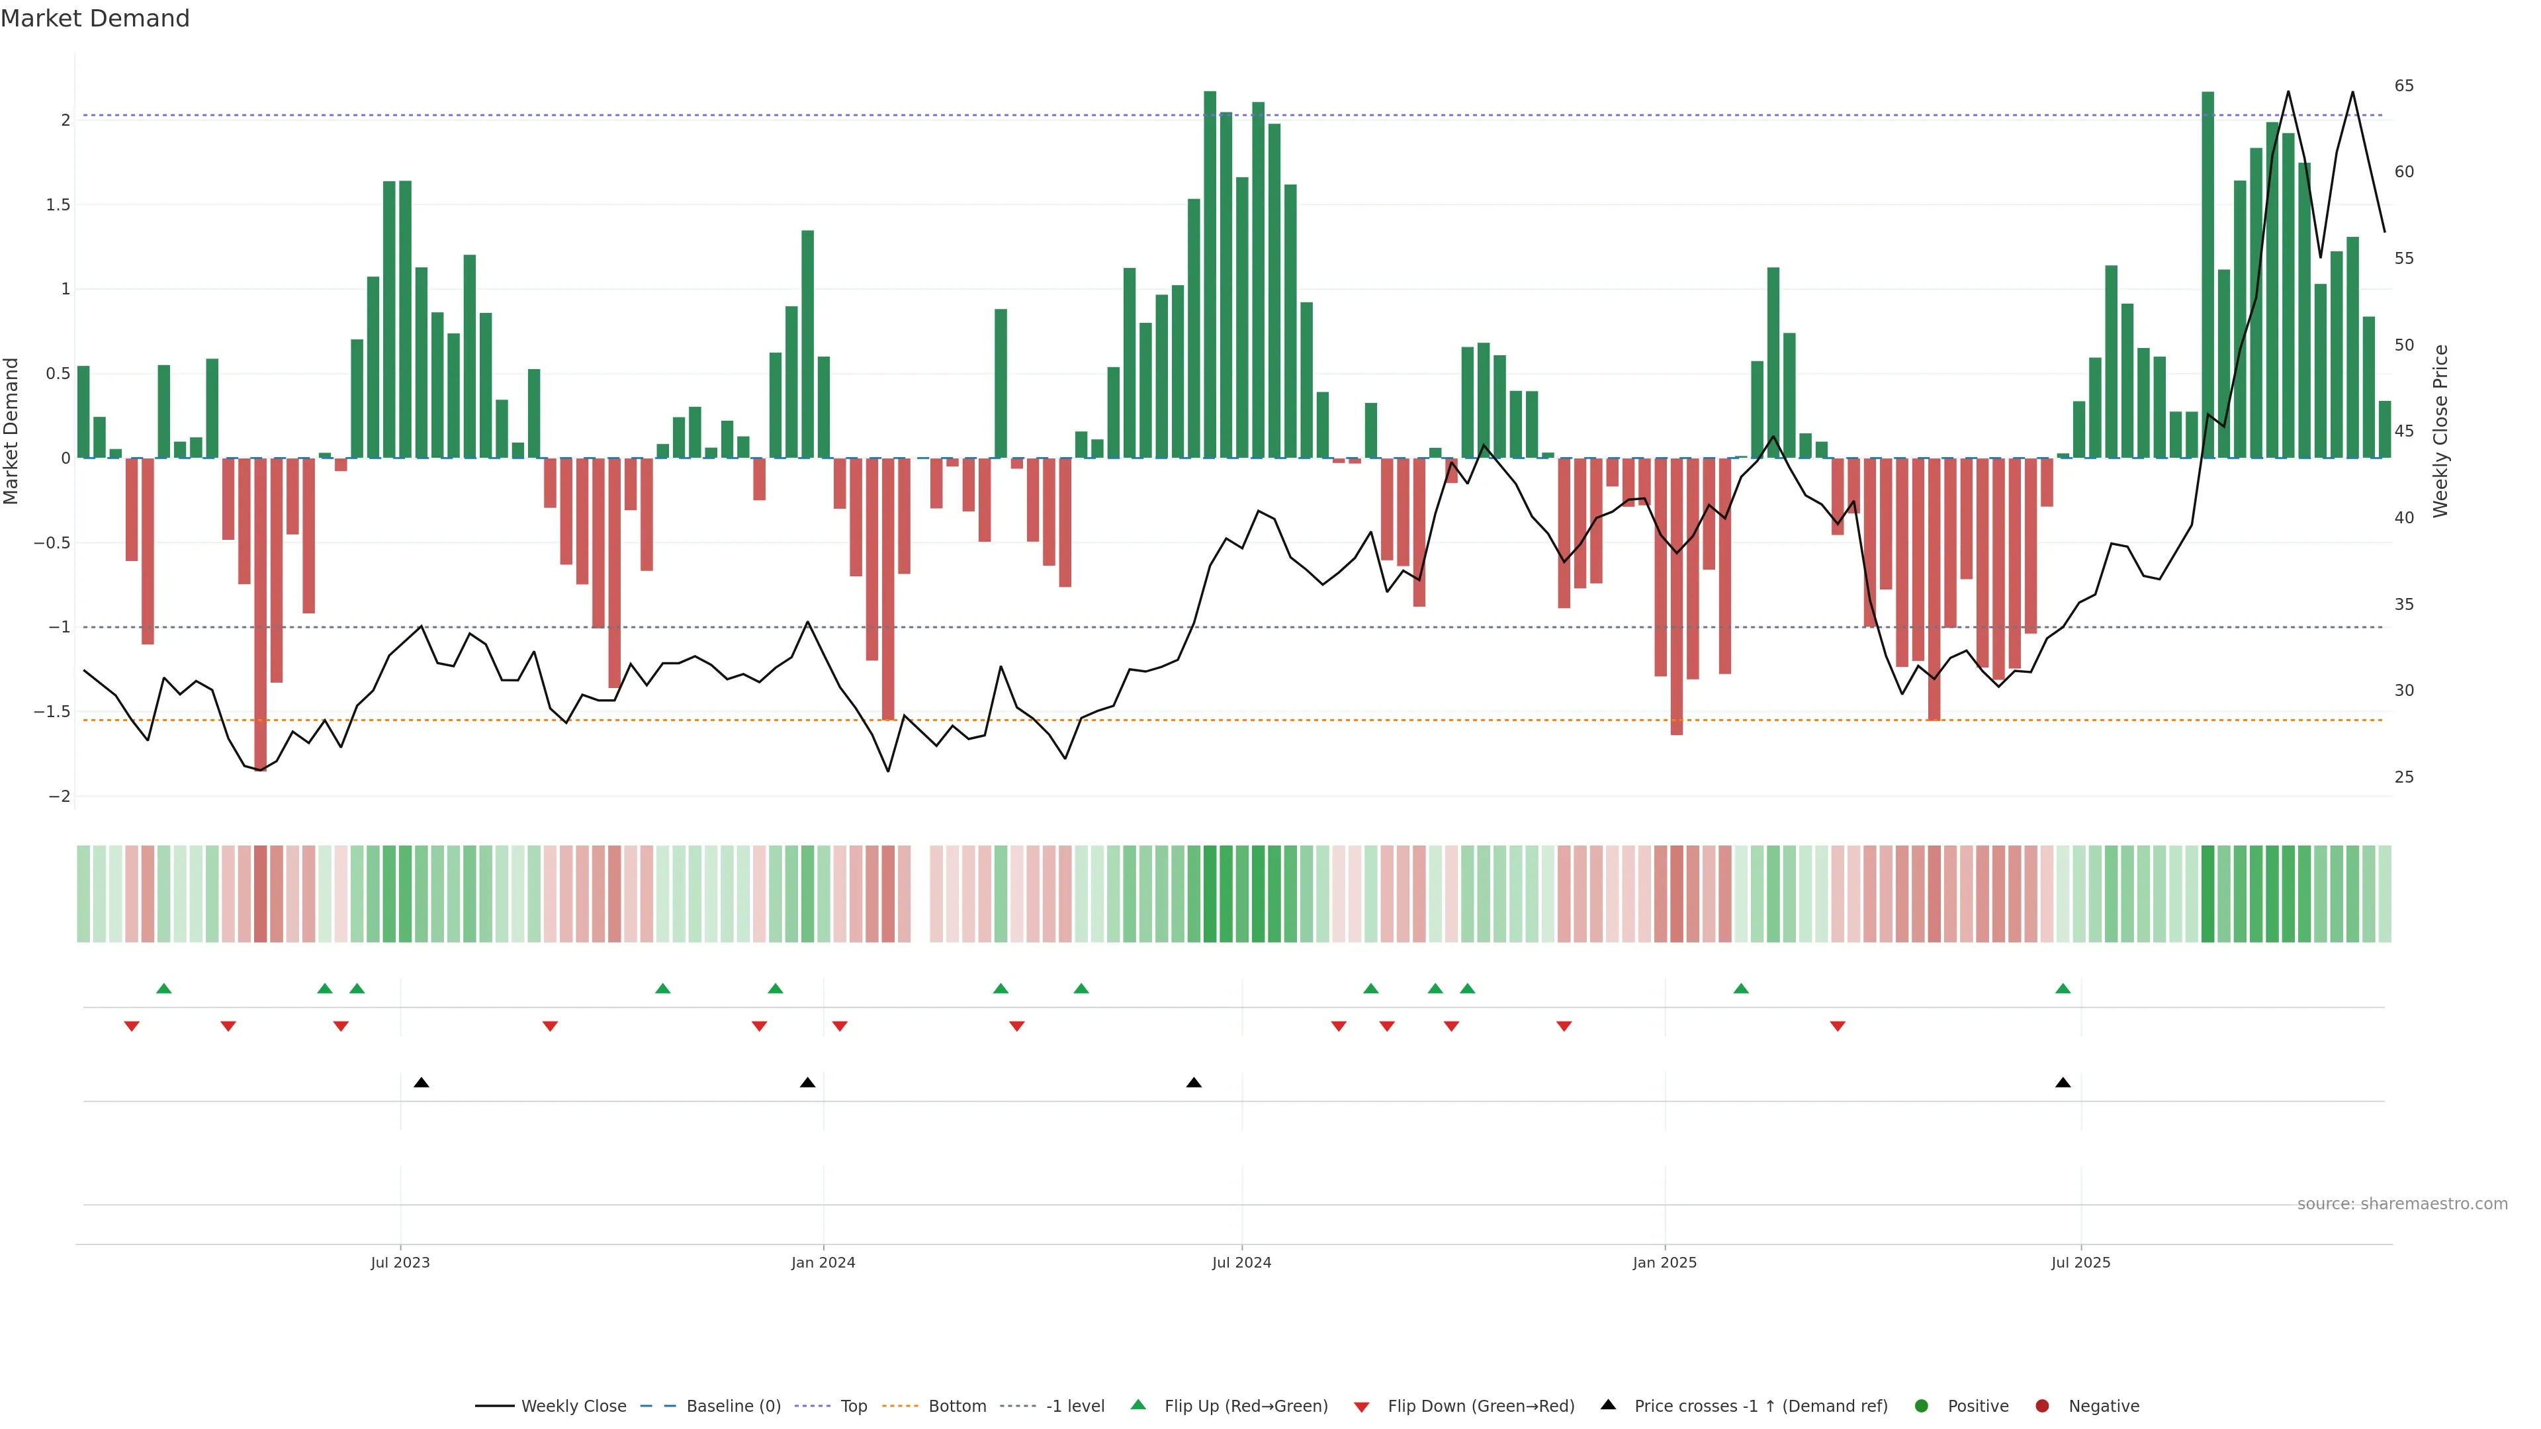Click the Weekly Close Price axis title
The image size is (2541, 1429).
click(2439, 431)
